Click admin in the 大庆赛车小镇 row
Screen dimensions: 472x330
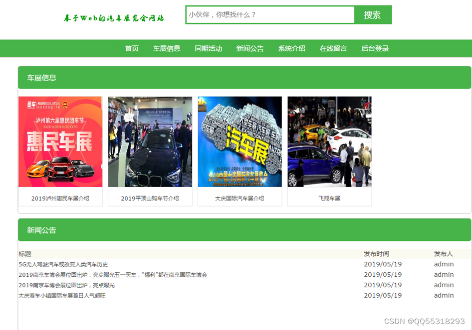pyautogui.click(x=444, y=296)
